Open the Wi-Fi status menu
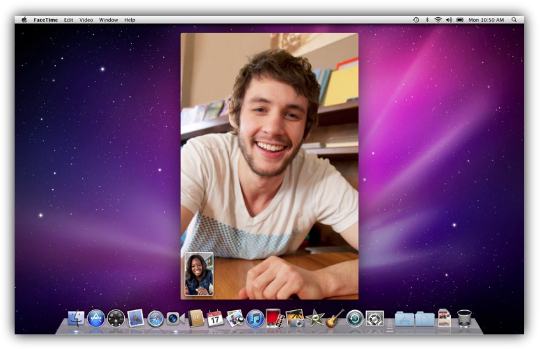The width and height of the screenshot is (540, 349). tap(437, 20)
